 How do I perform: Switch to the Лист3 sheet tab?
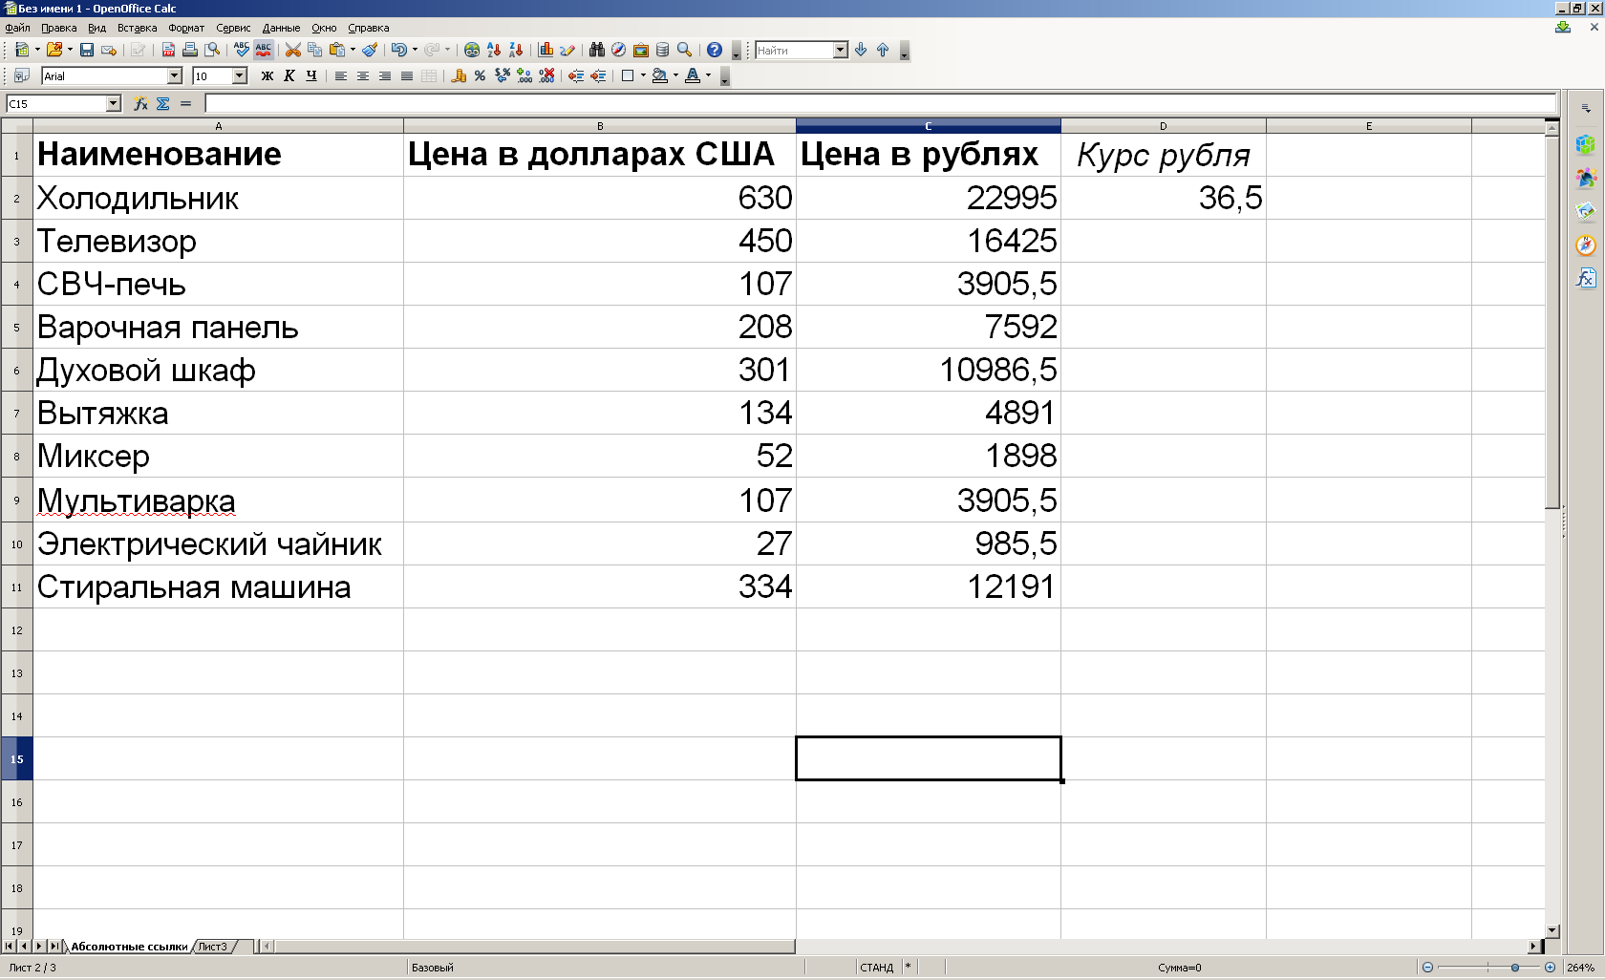[x=213, y=947]
